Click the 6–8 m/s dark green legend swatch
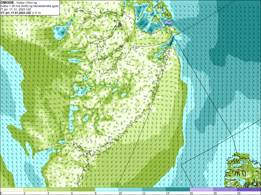This screenshot has width=261, height=195. (x=83, y=190)
